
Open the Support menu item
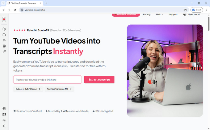coord(173,14)
